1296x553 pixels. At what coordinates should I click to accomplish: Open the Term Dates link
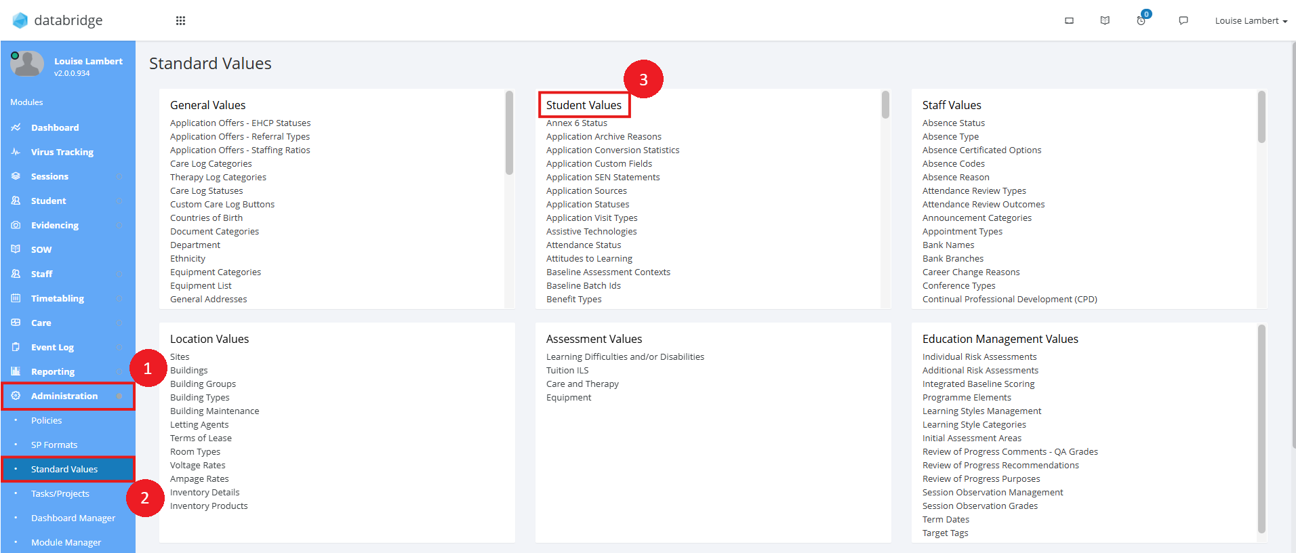(x=946, y=519)
